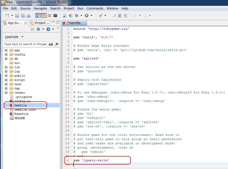Image resolution: width=228 pixels, height=169 pixels.
Task: Select the script folder in tree
Action: coord(20,80)
